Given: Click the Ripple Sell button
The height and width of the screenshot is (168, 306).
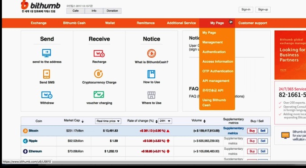Looking at the screenshot, I should point(263,141).
